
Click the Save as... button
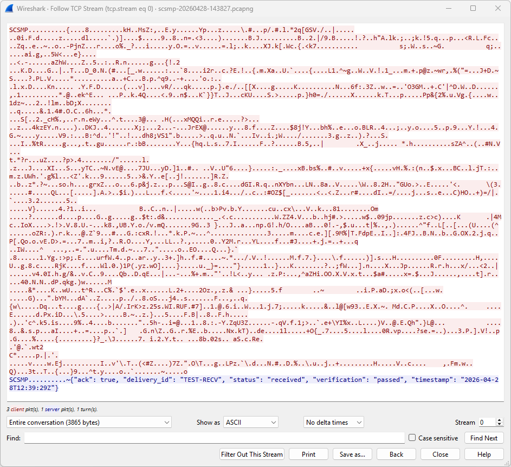(352, 455)
